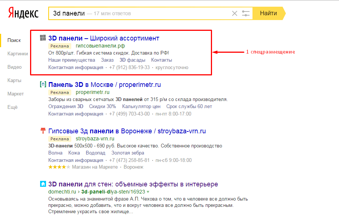Click the Яндекс logo
This screenshot has width=339, height=218.
23,13
